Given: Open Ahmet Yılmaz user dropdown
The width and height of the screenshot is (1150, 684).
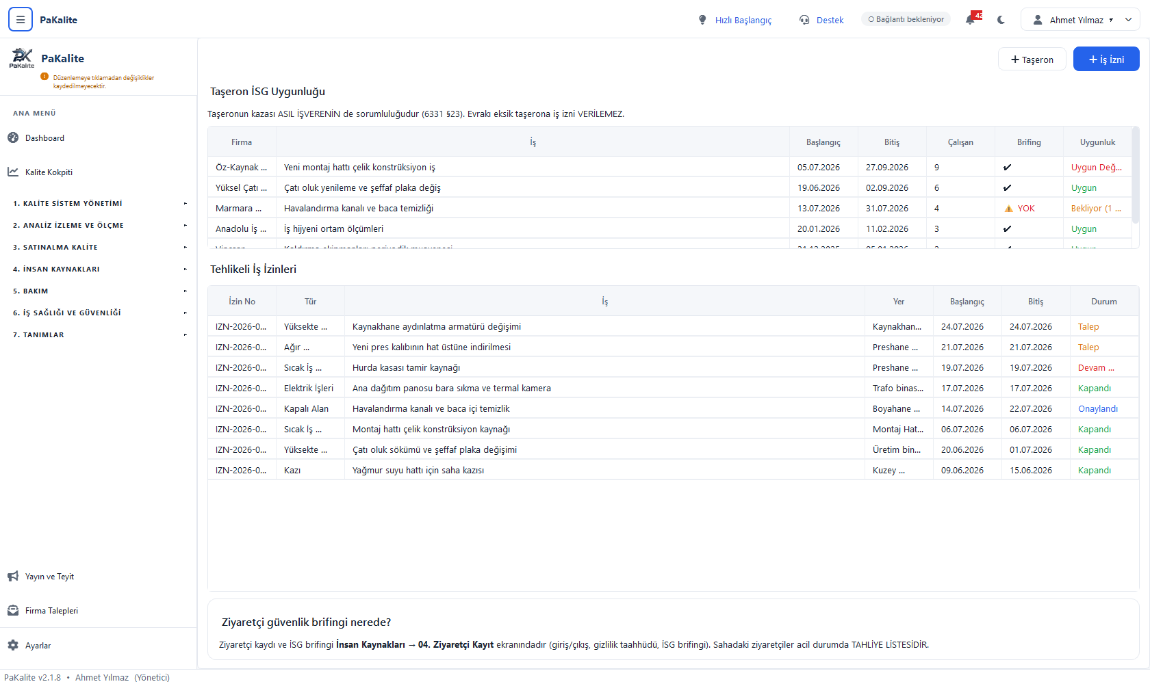Looking at the screenshot, I should (1080, 20).
